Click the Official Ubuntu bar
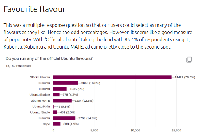This screenshot has width=204, height=139. point(112,77)
